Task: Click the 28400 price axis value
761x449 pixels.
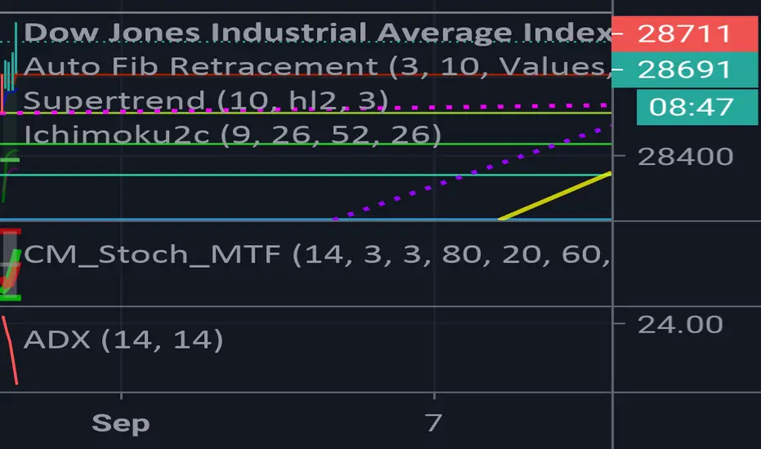Action: (x=685, y=157)
